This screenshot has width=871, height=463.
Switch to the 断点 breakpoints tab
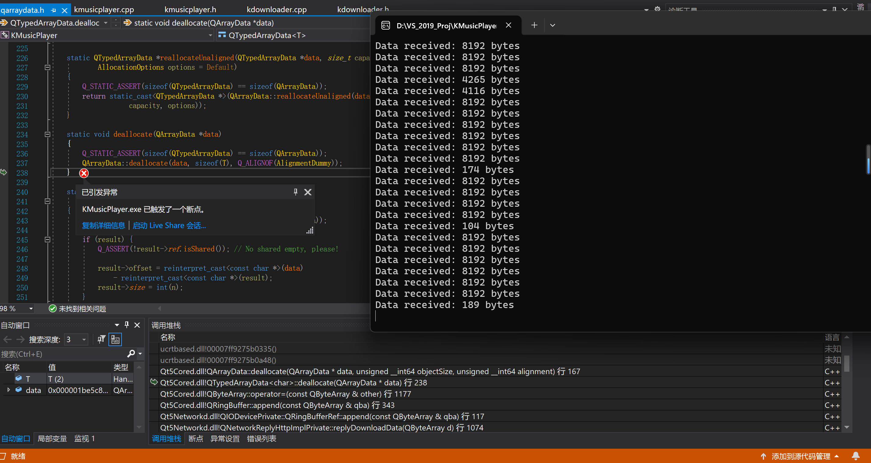(196, 439)
